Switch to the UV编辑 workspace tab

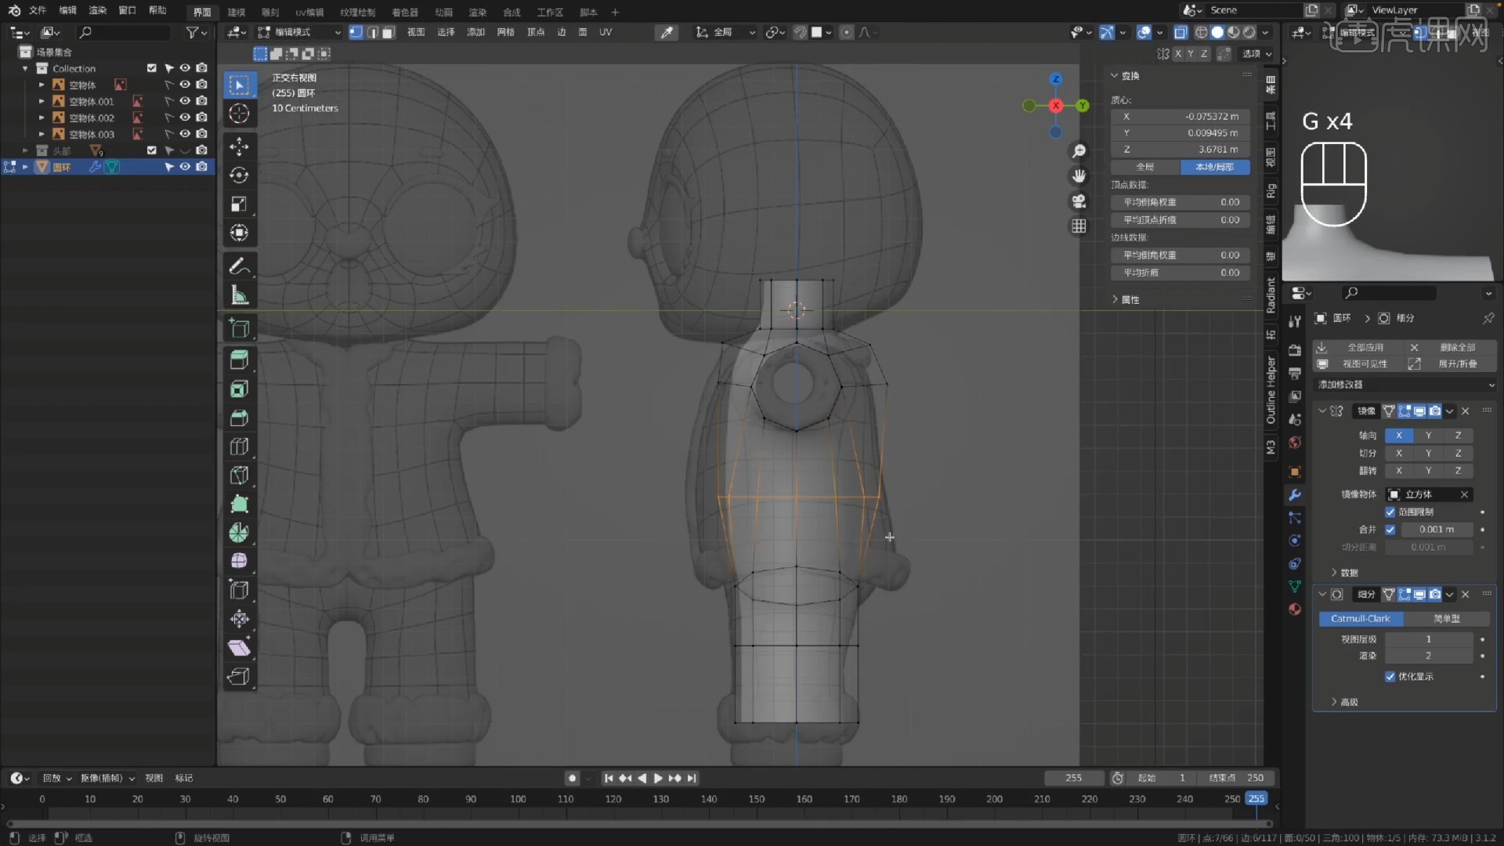click(x=309, y=12)
